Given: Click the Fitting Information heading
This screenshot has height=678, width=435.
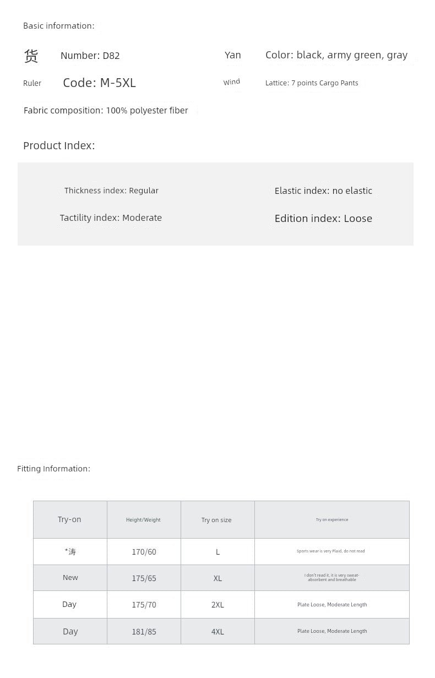Looking at the screenshot, I should 53,469.
